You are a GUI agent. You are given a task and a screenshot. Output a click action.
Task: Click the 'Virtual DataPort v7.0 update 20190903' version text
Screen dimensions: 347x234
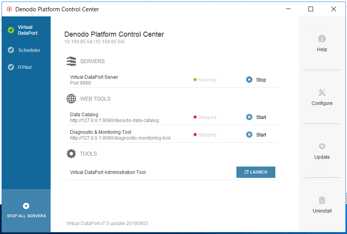coord(107,223)
